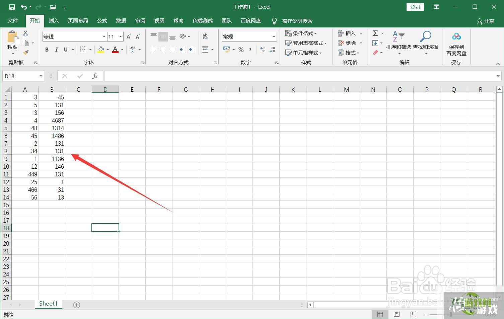Toggle center text horizontally
The image size is (504, 319).
163,50
